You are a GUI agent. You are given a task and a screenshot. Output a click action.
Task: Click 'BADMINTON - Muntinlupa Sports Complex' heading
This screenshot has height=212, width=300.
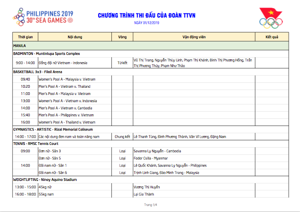46,54
